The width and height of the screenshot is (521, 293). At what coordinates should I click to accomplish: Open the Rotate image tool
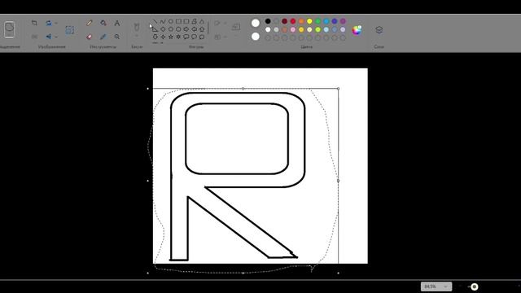click(49, 23)
